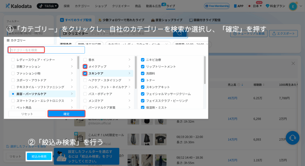Uncheck the リップトリートメント checkbox

pyautogui.click(x=143, y=66)
